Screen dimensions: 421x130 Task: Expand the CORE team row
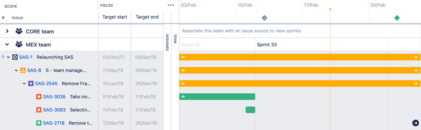pyautogui.click(x=7, y=31)
